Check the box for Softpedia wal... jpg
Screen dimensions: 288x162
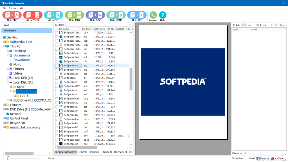coord(57,66)
